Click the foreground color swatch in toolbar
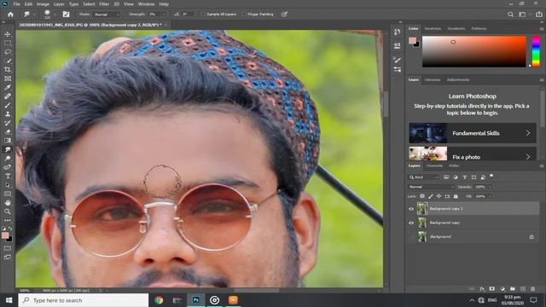Image resolution: width=546 pixels, height=307 pixels. 5,235
